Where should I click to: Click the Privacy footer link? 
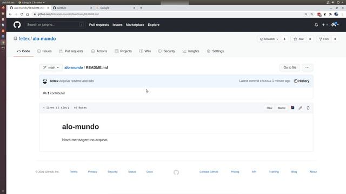click(92, 171)
